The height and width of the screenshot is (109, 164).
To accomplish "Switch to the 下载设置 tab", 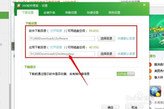I will coord(28,13).
